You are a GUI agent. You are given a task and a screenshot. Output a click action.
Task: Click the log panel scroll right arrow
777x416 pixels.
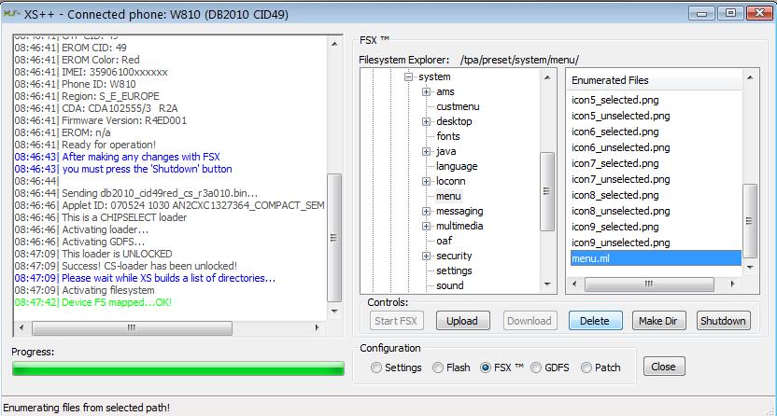(x=318, y=327)
